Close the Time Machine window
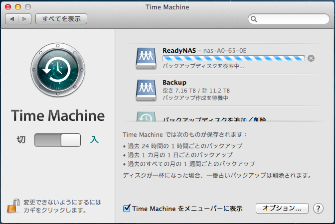The image size is (335, 224). click(8, 7)
